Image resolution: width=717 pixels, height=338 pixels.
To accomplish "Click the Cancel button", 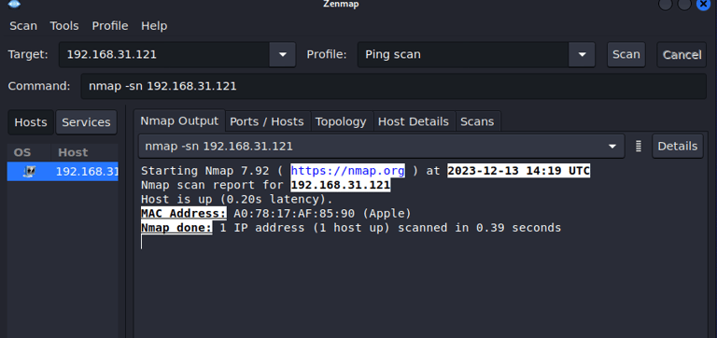I will pos(682,55).
